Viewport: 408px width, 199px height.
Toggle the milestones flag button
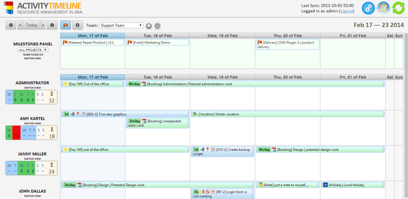pos(66,25)
